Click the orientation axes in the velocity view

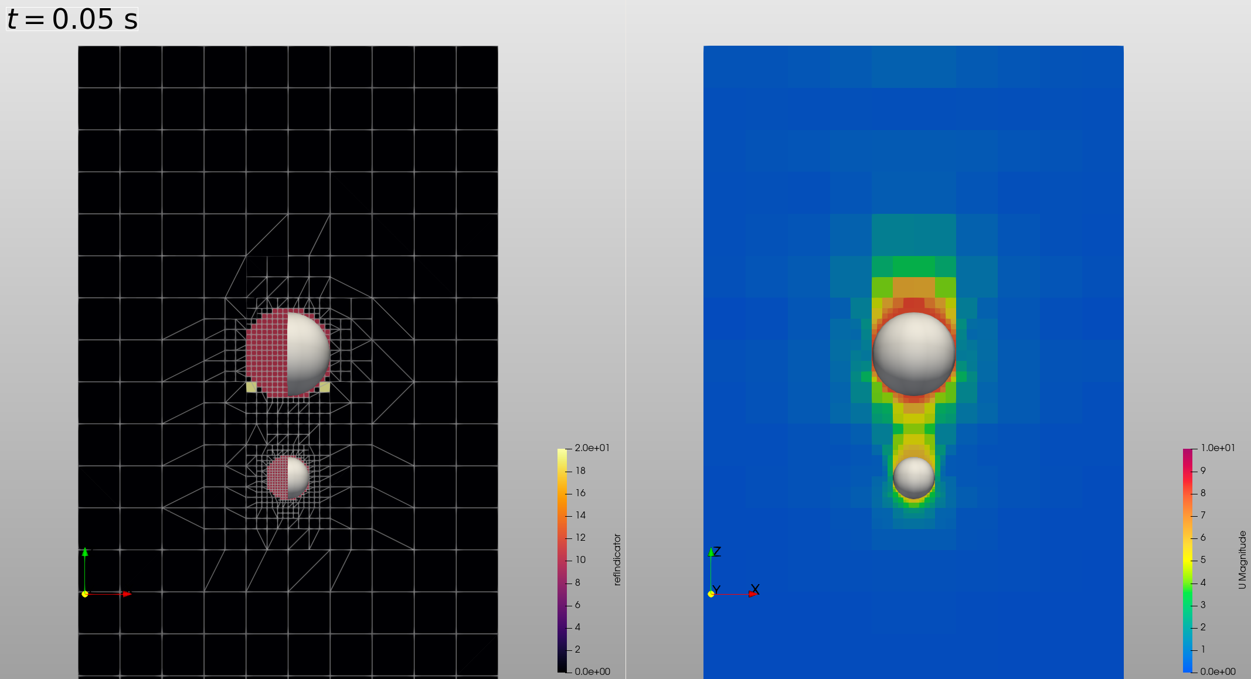[x=733, y=572]
